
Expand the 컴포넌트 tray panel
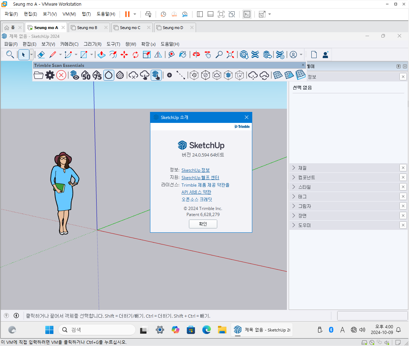(344, 177)
